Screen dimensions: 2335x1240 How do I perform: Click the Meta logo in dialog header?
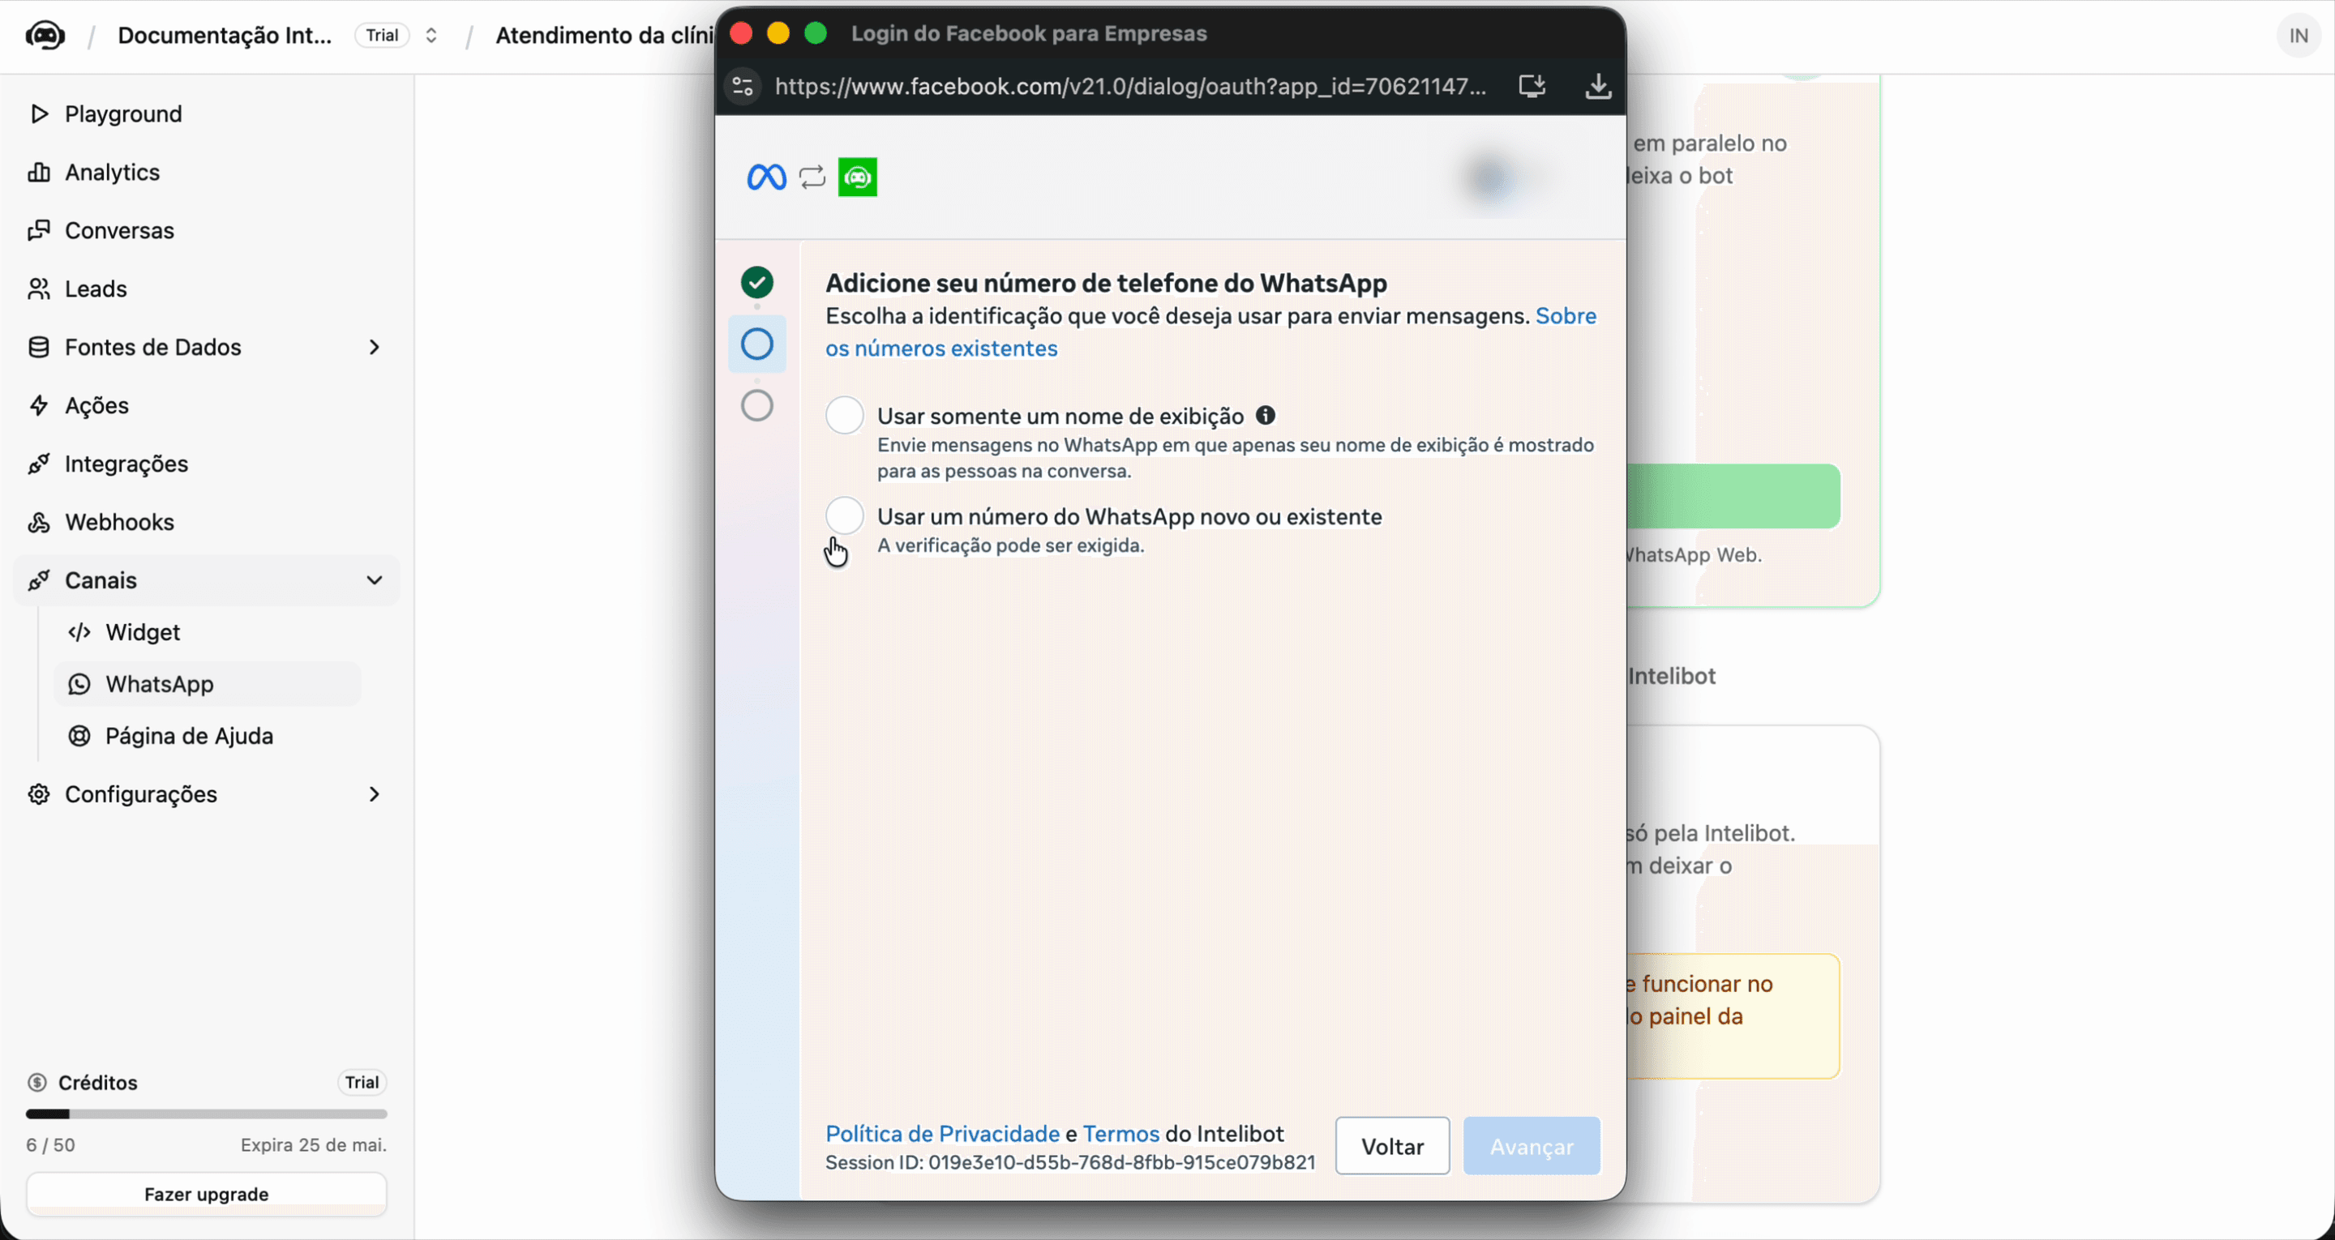(x=766, y=177)
